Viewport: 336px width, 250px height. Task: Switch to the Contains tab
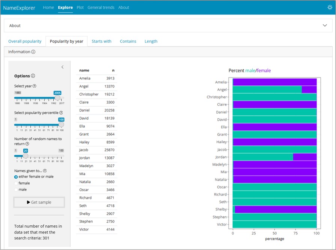click(128, 41)
